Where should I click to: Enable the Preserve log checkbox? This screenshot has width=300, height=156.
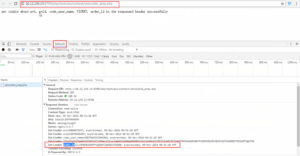pos(52,49)
